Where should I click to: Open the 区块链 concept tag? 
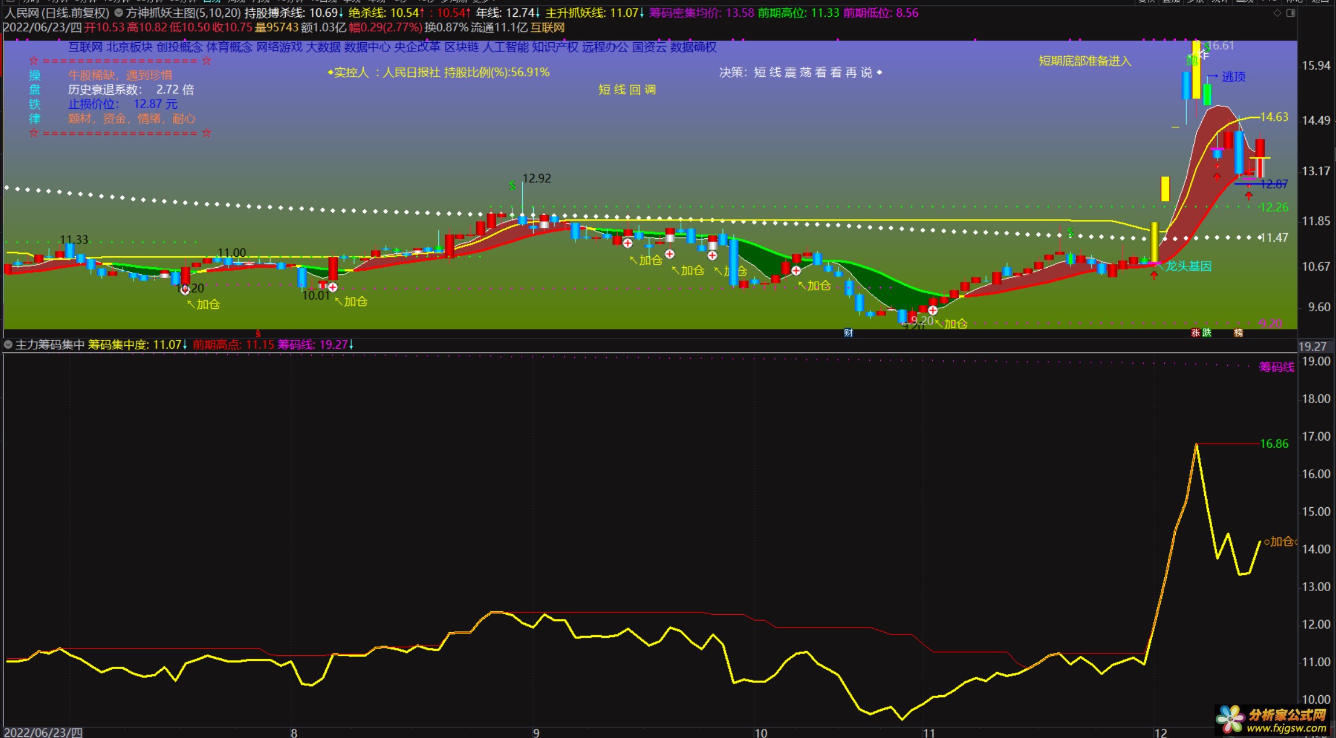462,47
